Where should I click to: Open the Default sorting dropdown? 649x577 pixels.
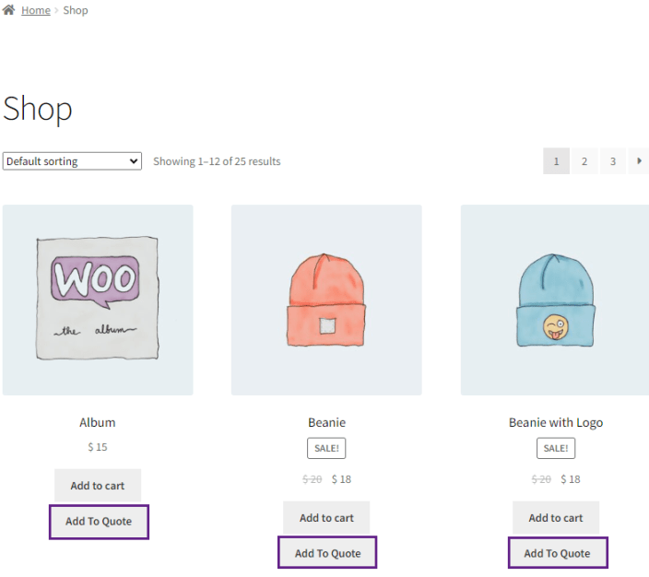[x=72, y=161]
